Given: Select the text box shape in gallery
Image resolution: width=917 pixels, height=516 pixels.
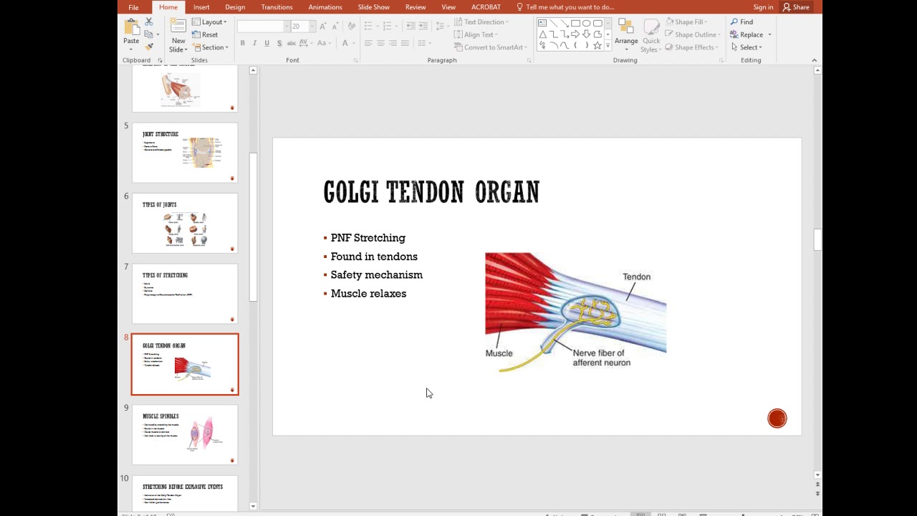Looking at the screenshot, I should pyautogui.click(x=542, y=23).
